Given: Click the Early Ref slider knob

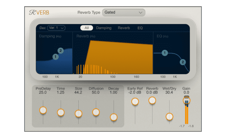Looking at the screenshot, I should click(x=135, y=102).
